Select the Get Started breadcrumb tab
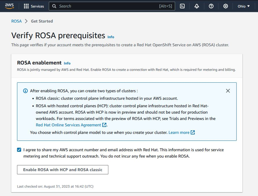 42,21
